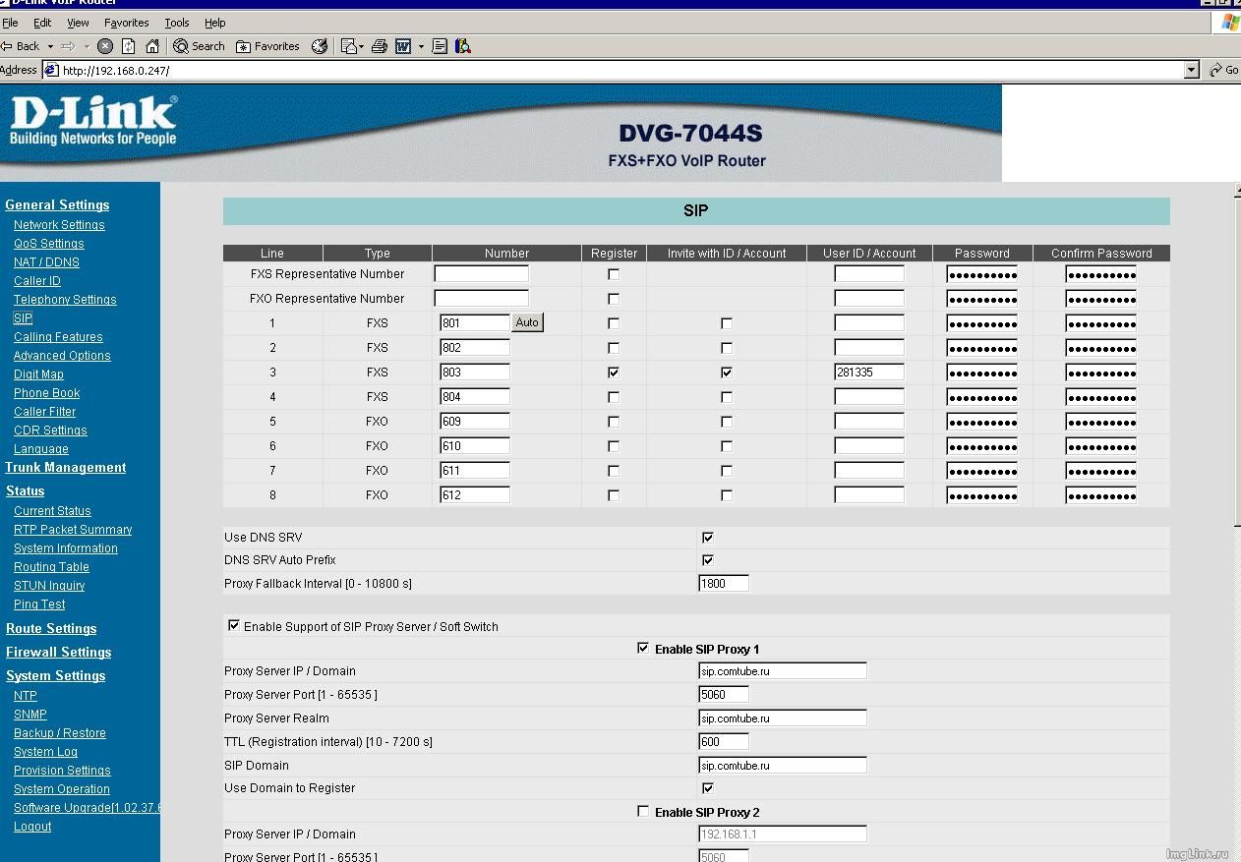Open the Favorites menu in the menu bar

click(127, 23)
